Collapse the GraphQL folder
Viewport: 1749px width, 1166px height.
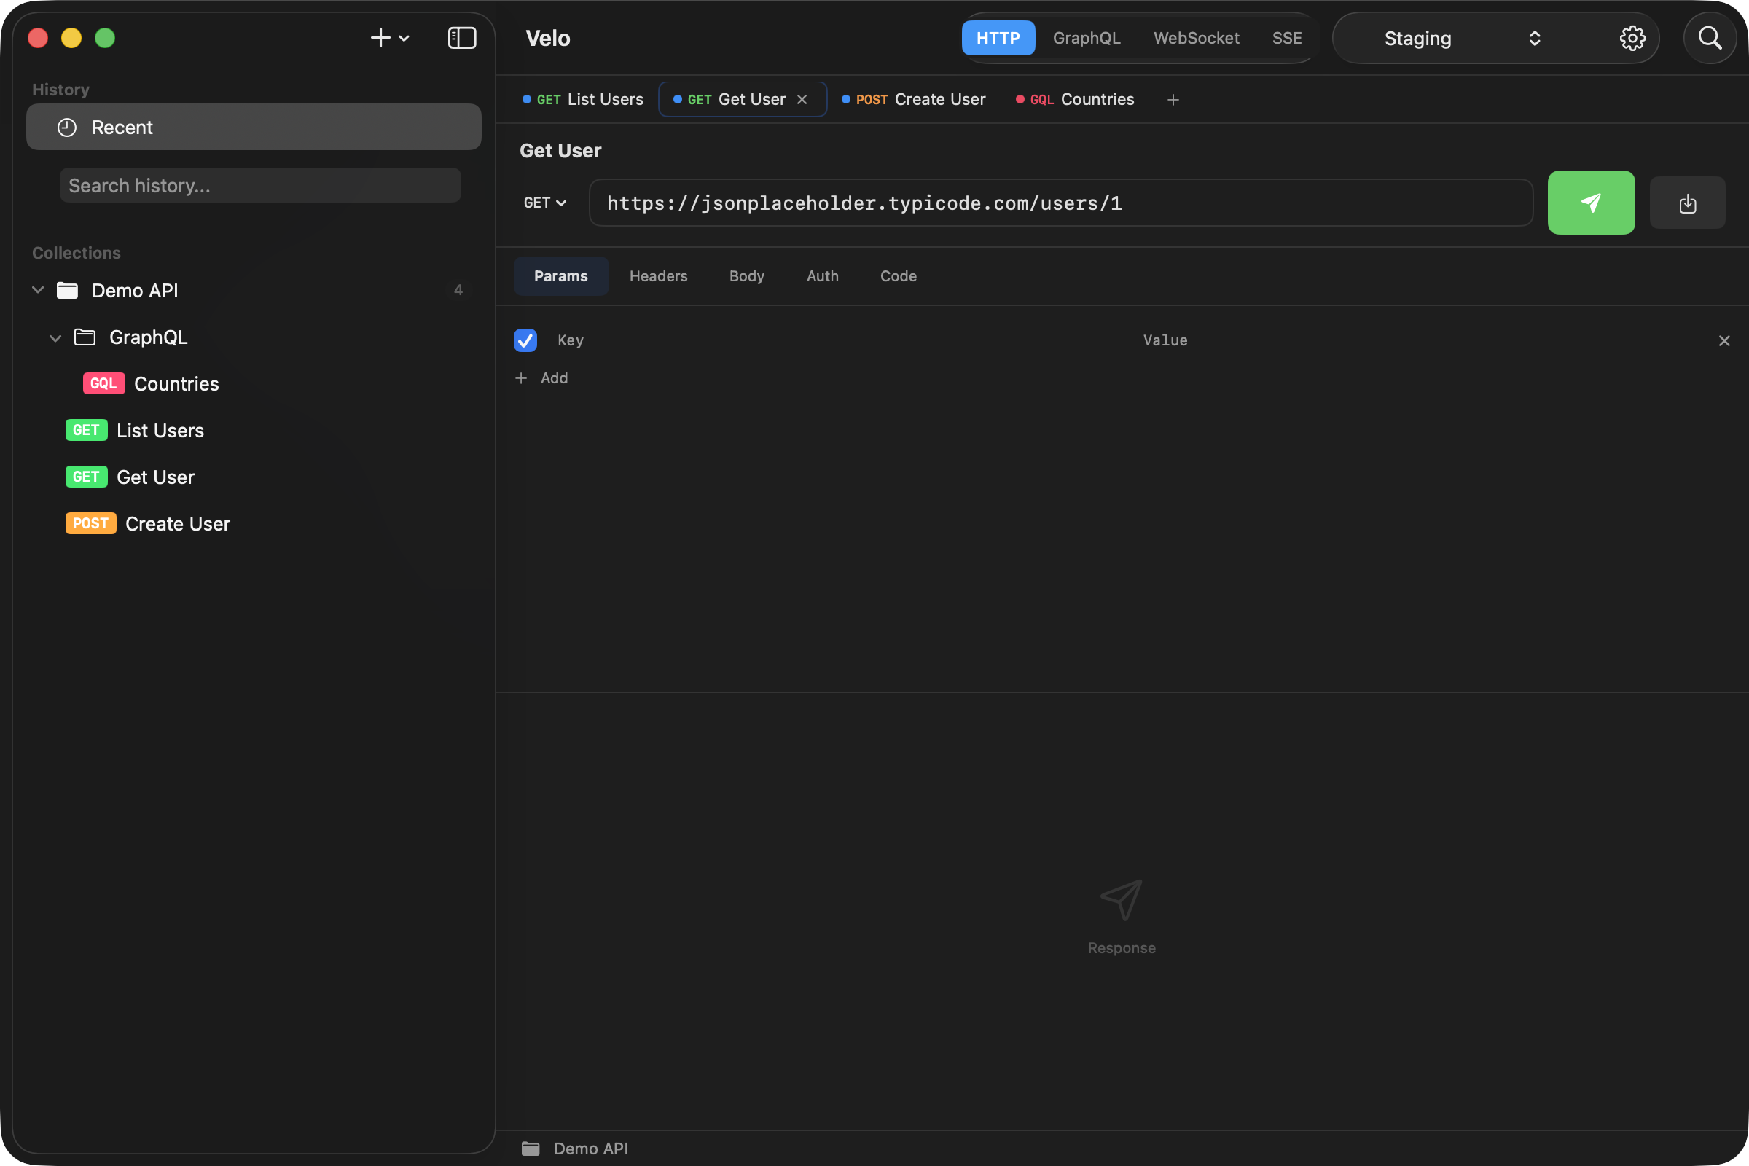(55, 337)
